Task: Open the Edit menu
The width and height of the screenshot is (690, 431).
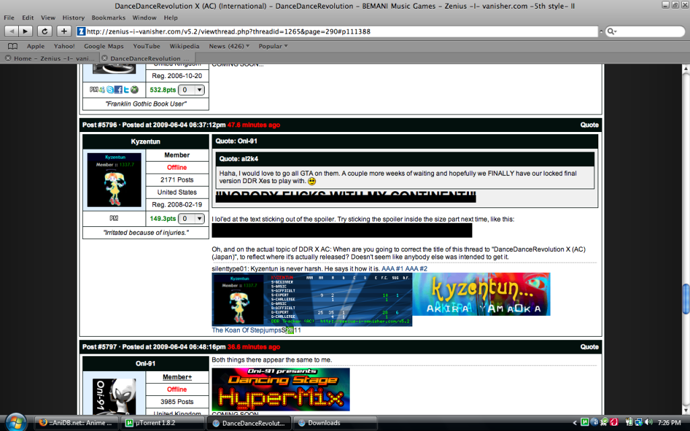Action: point(28,18)
